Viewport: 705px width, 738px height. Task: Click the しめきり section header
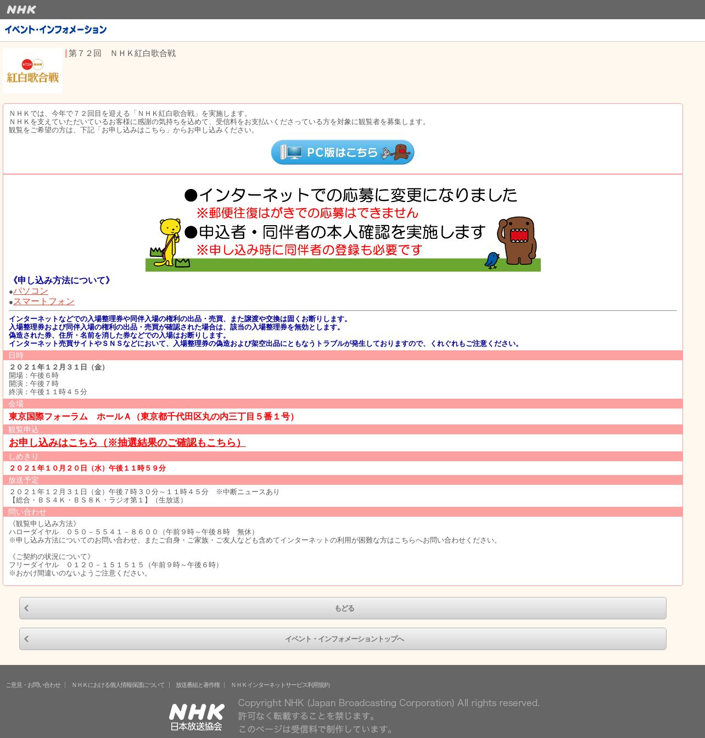pos(343,456)
